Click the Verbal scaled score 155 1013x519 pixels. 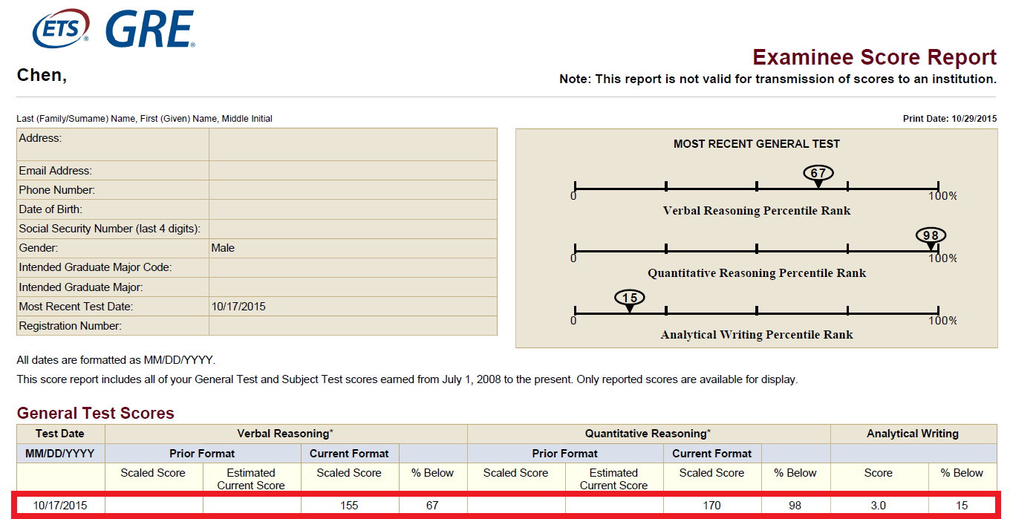tap(349, 506)
